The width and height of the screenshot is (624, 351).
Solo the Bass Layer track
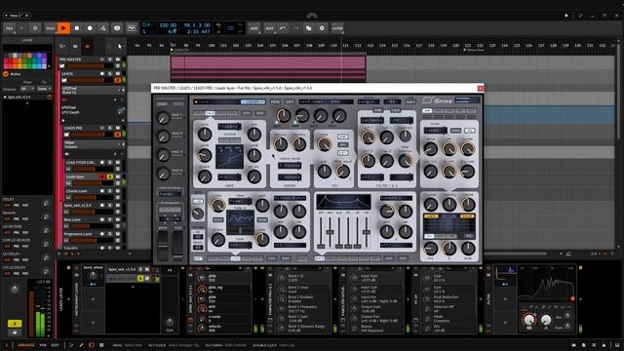tap(110, 219)
